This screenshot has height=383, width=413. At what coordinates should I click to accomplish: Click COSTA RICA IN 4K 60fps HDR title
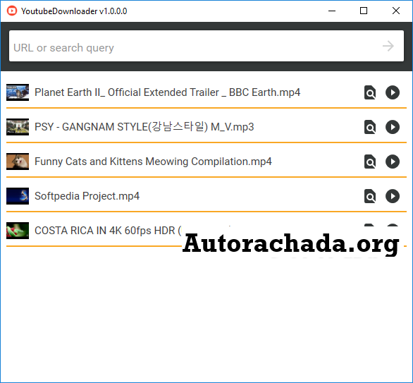tap(108, 231)
